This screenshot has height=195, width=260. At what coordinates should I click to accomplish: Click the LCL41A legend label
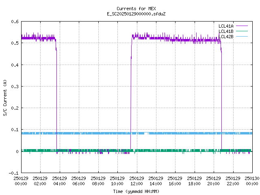[x=226, y=26]
